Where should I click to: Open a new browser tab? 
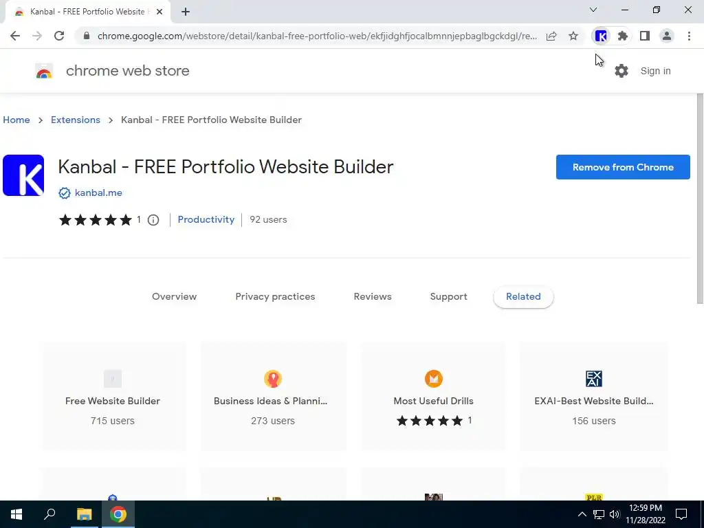[x=186, y=12]
